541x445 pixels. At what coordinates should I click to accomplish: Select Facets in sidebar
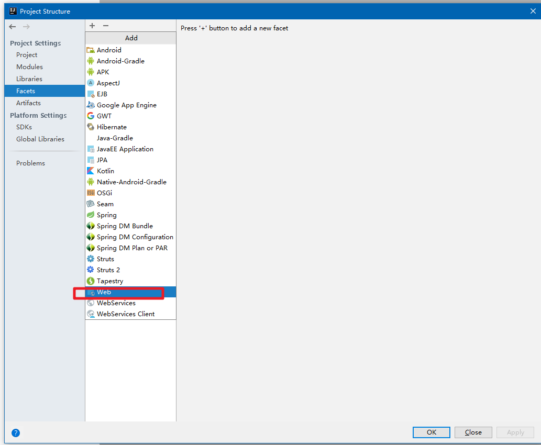(45, 91)
